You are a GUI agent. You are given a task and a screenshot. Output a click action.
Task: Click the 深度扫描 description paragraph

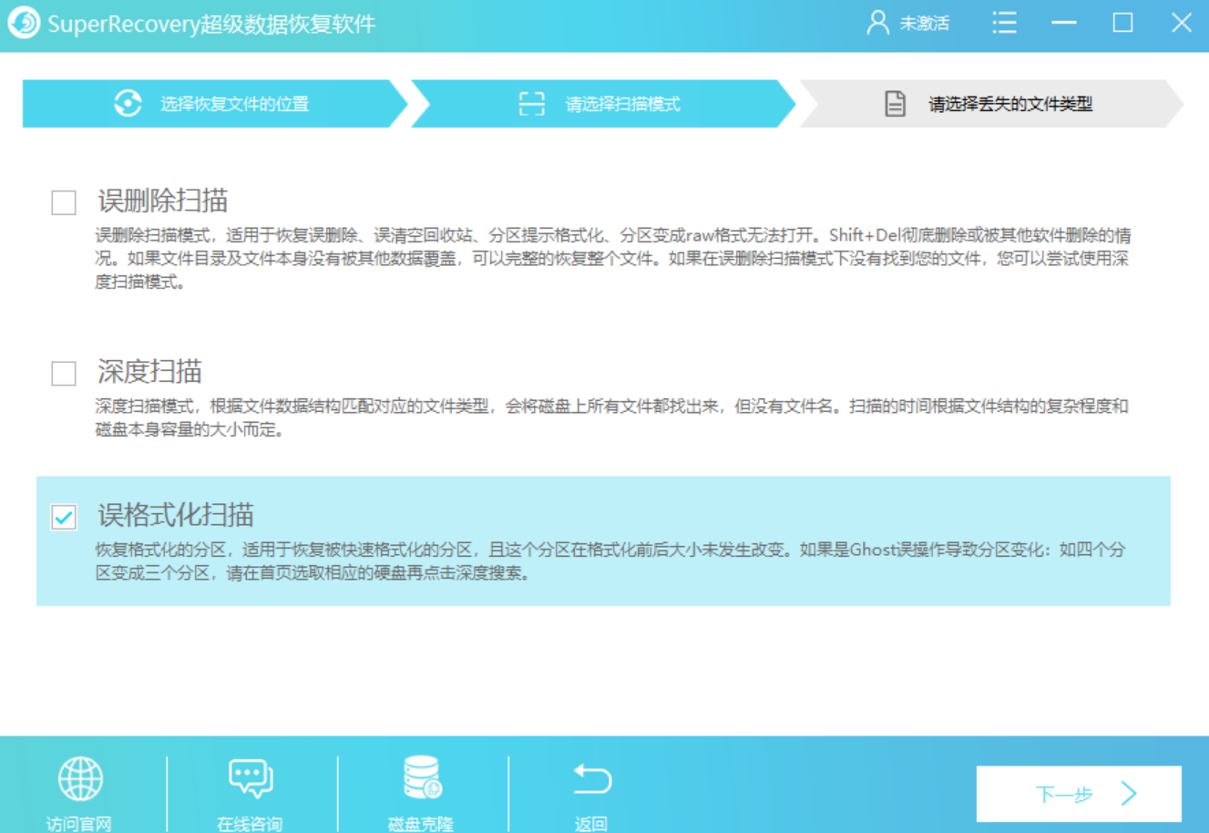pyautogui.click(x=612, y=417)
